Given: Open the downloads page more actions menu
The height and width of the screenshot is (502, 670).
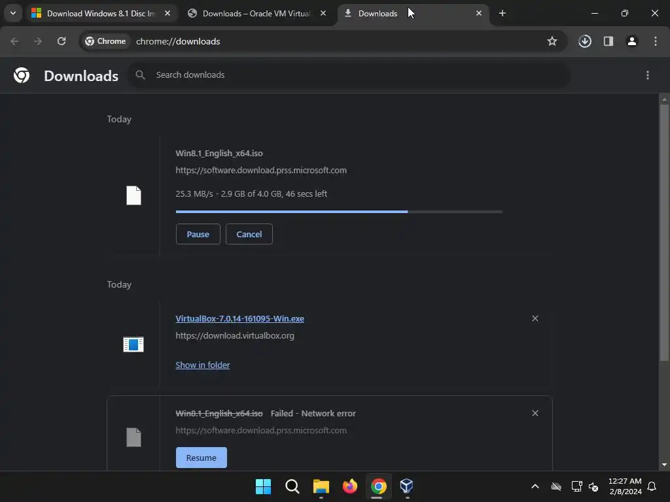Looking at the screenshot, I should (648, 75).
